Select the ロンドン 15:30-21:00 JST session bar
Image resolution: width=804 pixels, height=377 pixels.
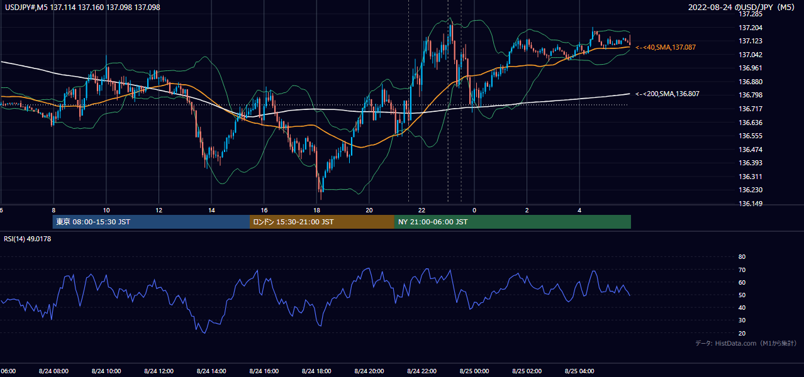322,222
